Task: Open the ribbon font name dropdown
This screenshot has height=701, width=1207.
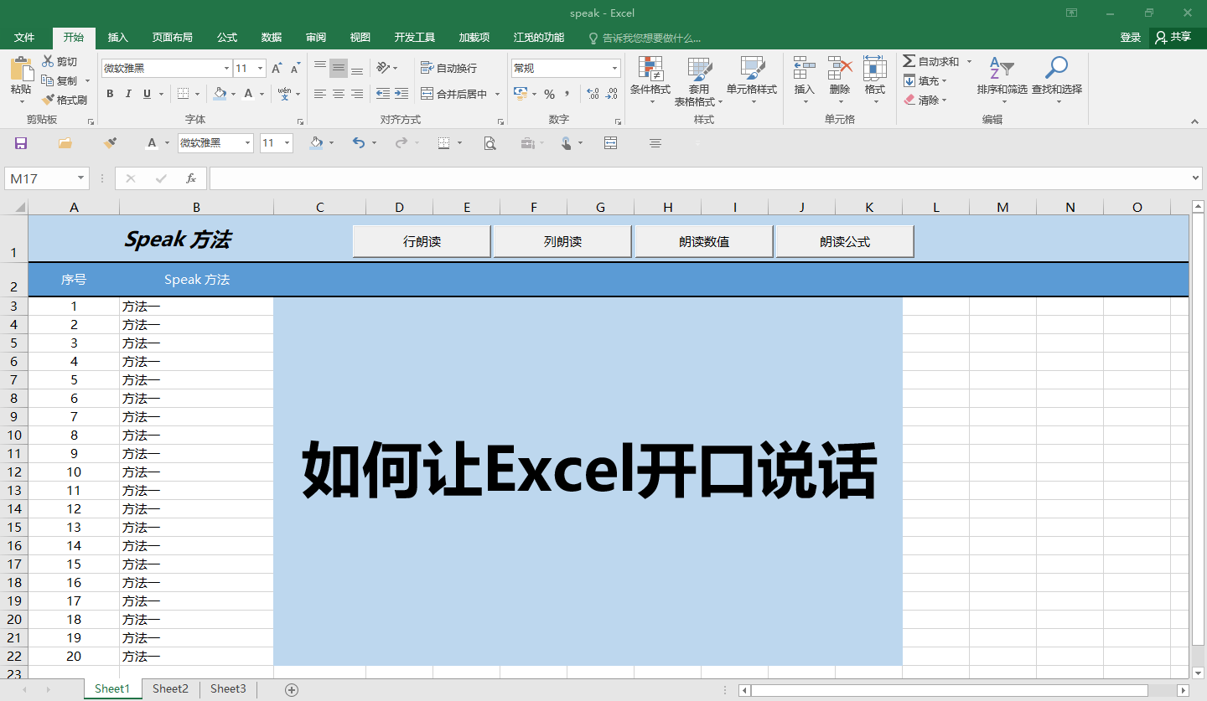Action: pyautogui.click(x=226, y=69)
